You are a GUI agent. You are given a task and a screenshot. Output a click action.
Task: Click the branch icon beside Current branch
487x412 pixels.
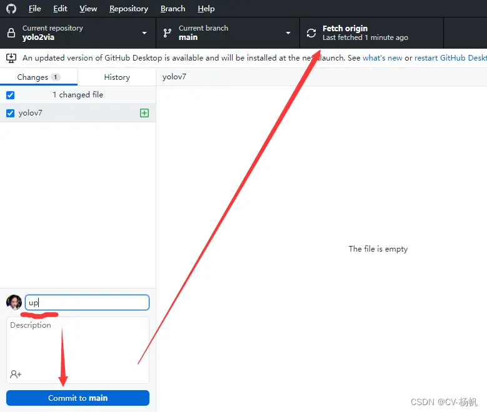tap(167, 33)
